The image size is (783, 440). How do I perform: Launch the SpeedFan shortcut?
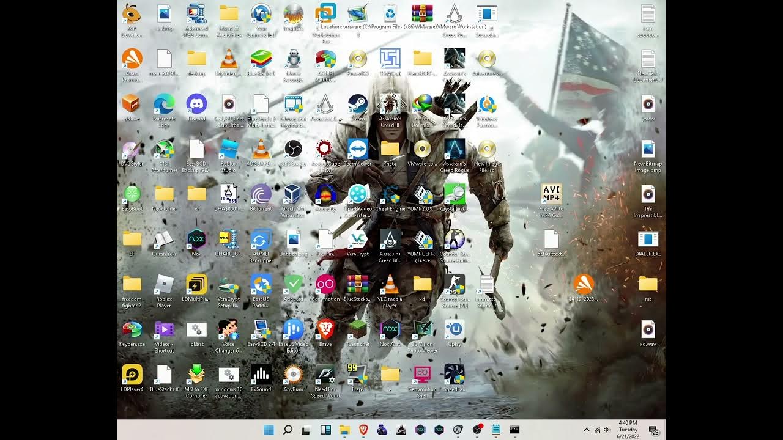(455, 378)
